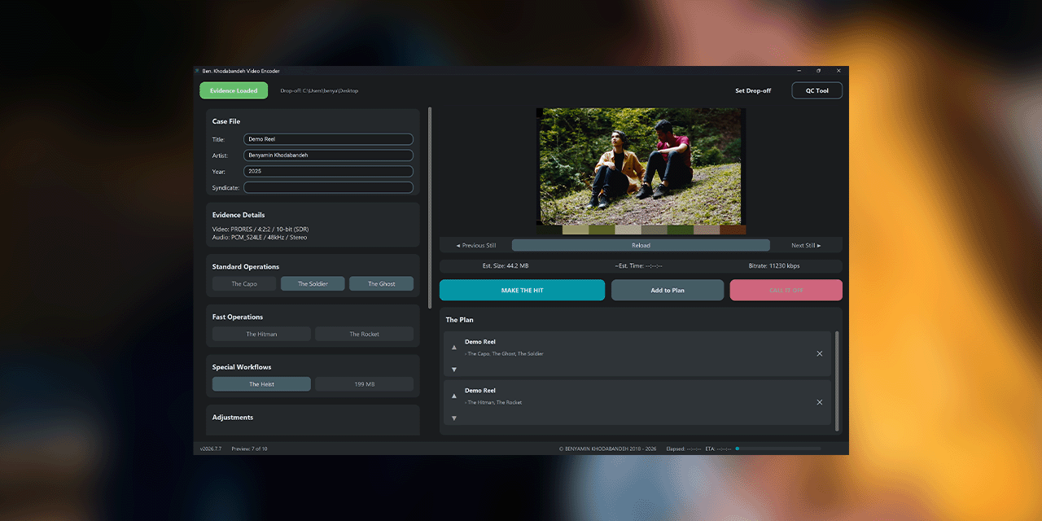Move first Demo Reel plan item up
Viewport: 1042px width, 521px height.
coord(454,347)
